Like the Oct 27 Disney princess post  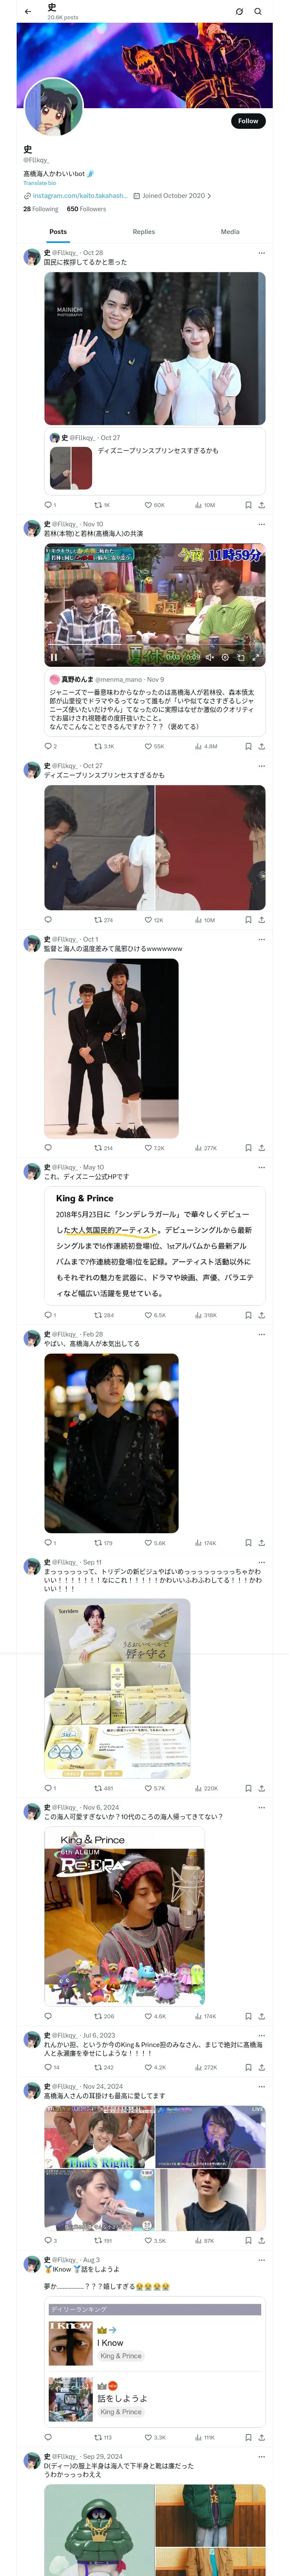point(149,920)
